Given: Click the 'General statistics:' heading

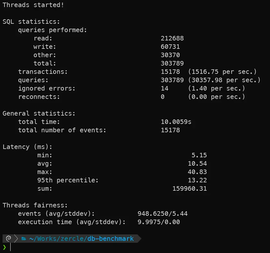Looking at the screenshot, I should pos(39,114).
